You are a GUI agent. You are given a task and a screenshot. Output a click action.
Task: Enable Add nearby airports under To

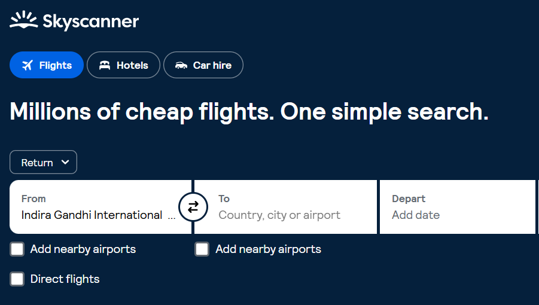[x=202, y=249]
